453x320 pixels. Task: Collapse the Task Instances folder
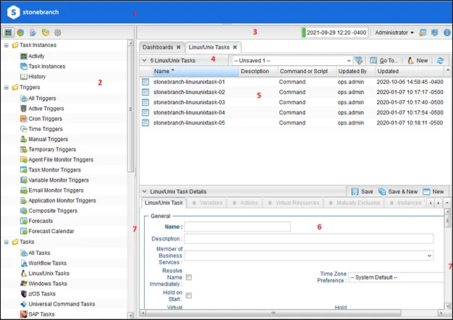pyautogui.click(x=7, y=46)
